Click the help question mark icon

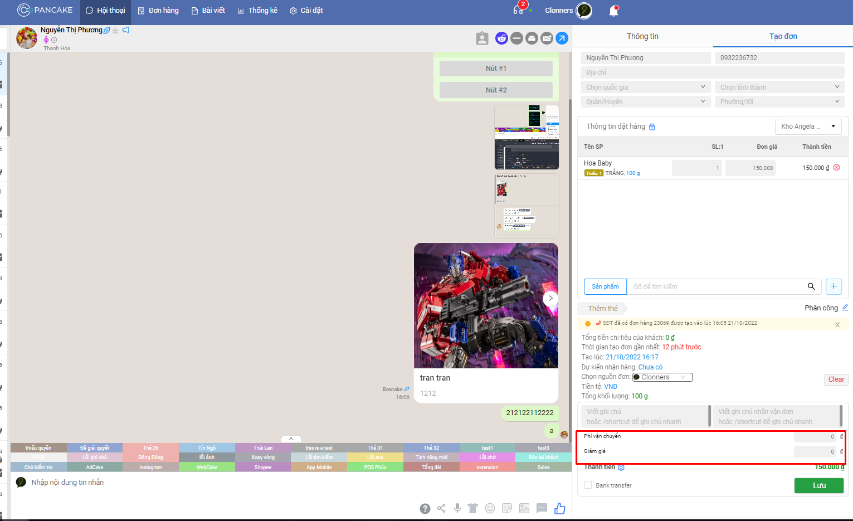tap(425, 508)
